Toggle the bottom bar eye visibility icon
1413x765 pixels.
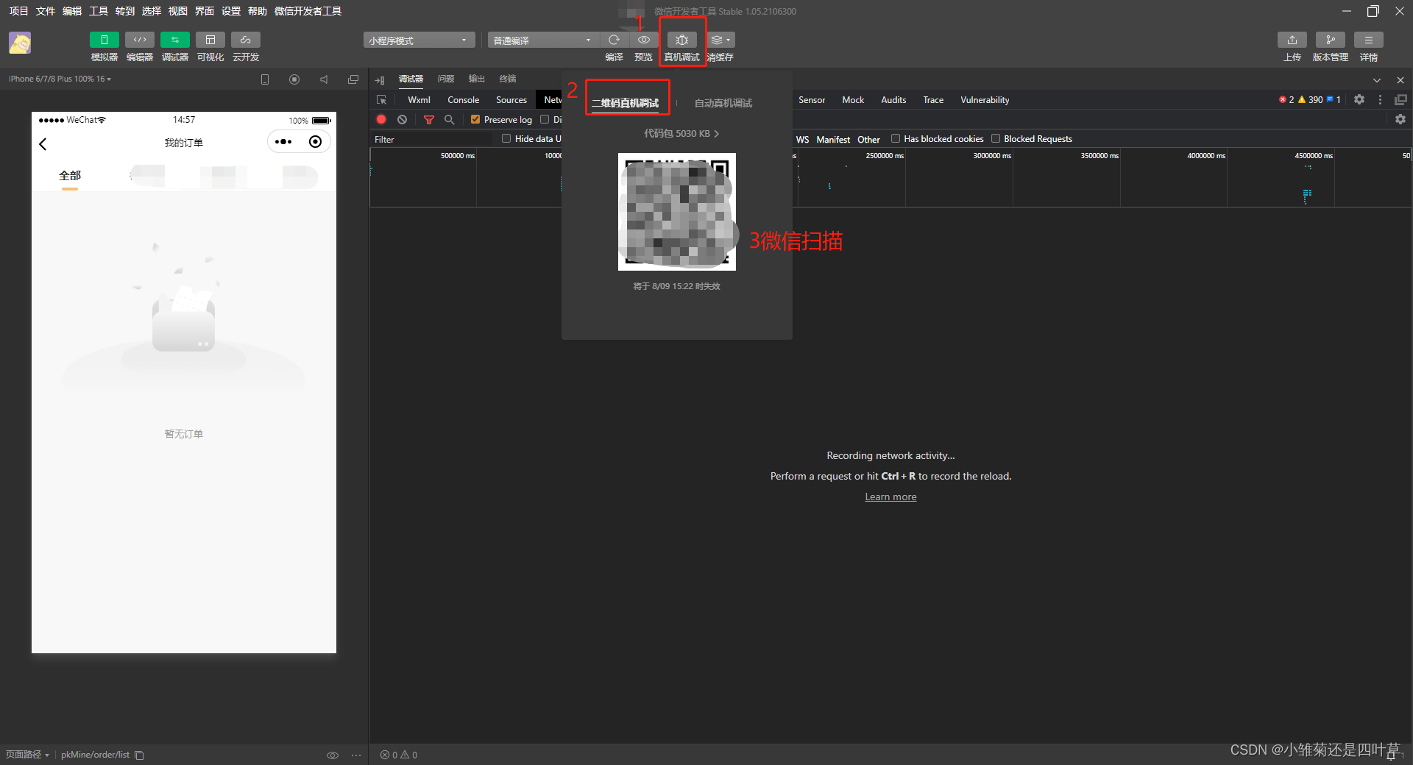click(333, 755)
